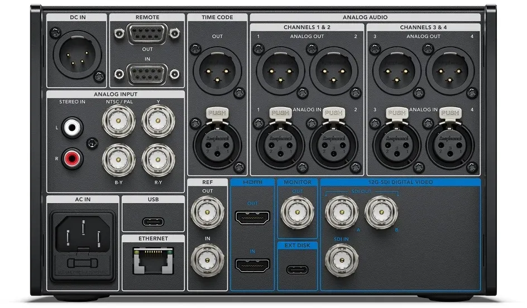This screenshot has height=308, width=527.
Task: Select the NTSC / PAL composite BNC input
Action: 119,121
